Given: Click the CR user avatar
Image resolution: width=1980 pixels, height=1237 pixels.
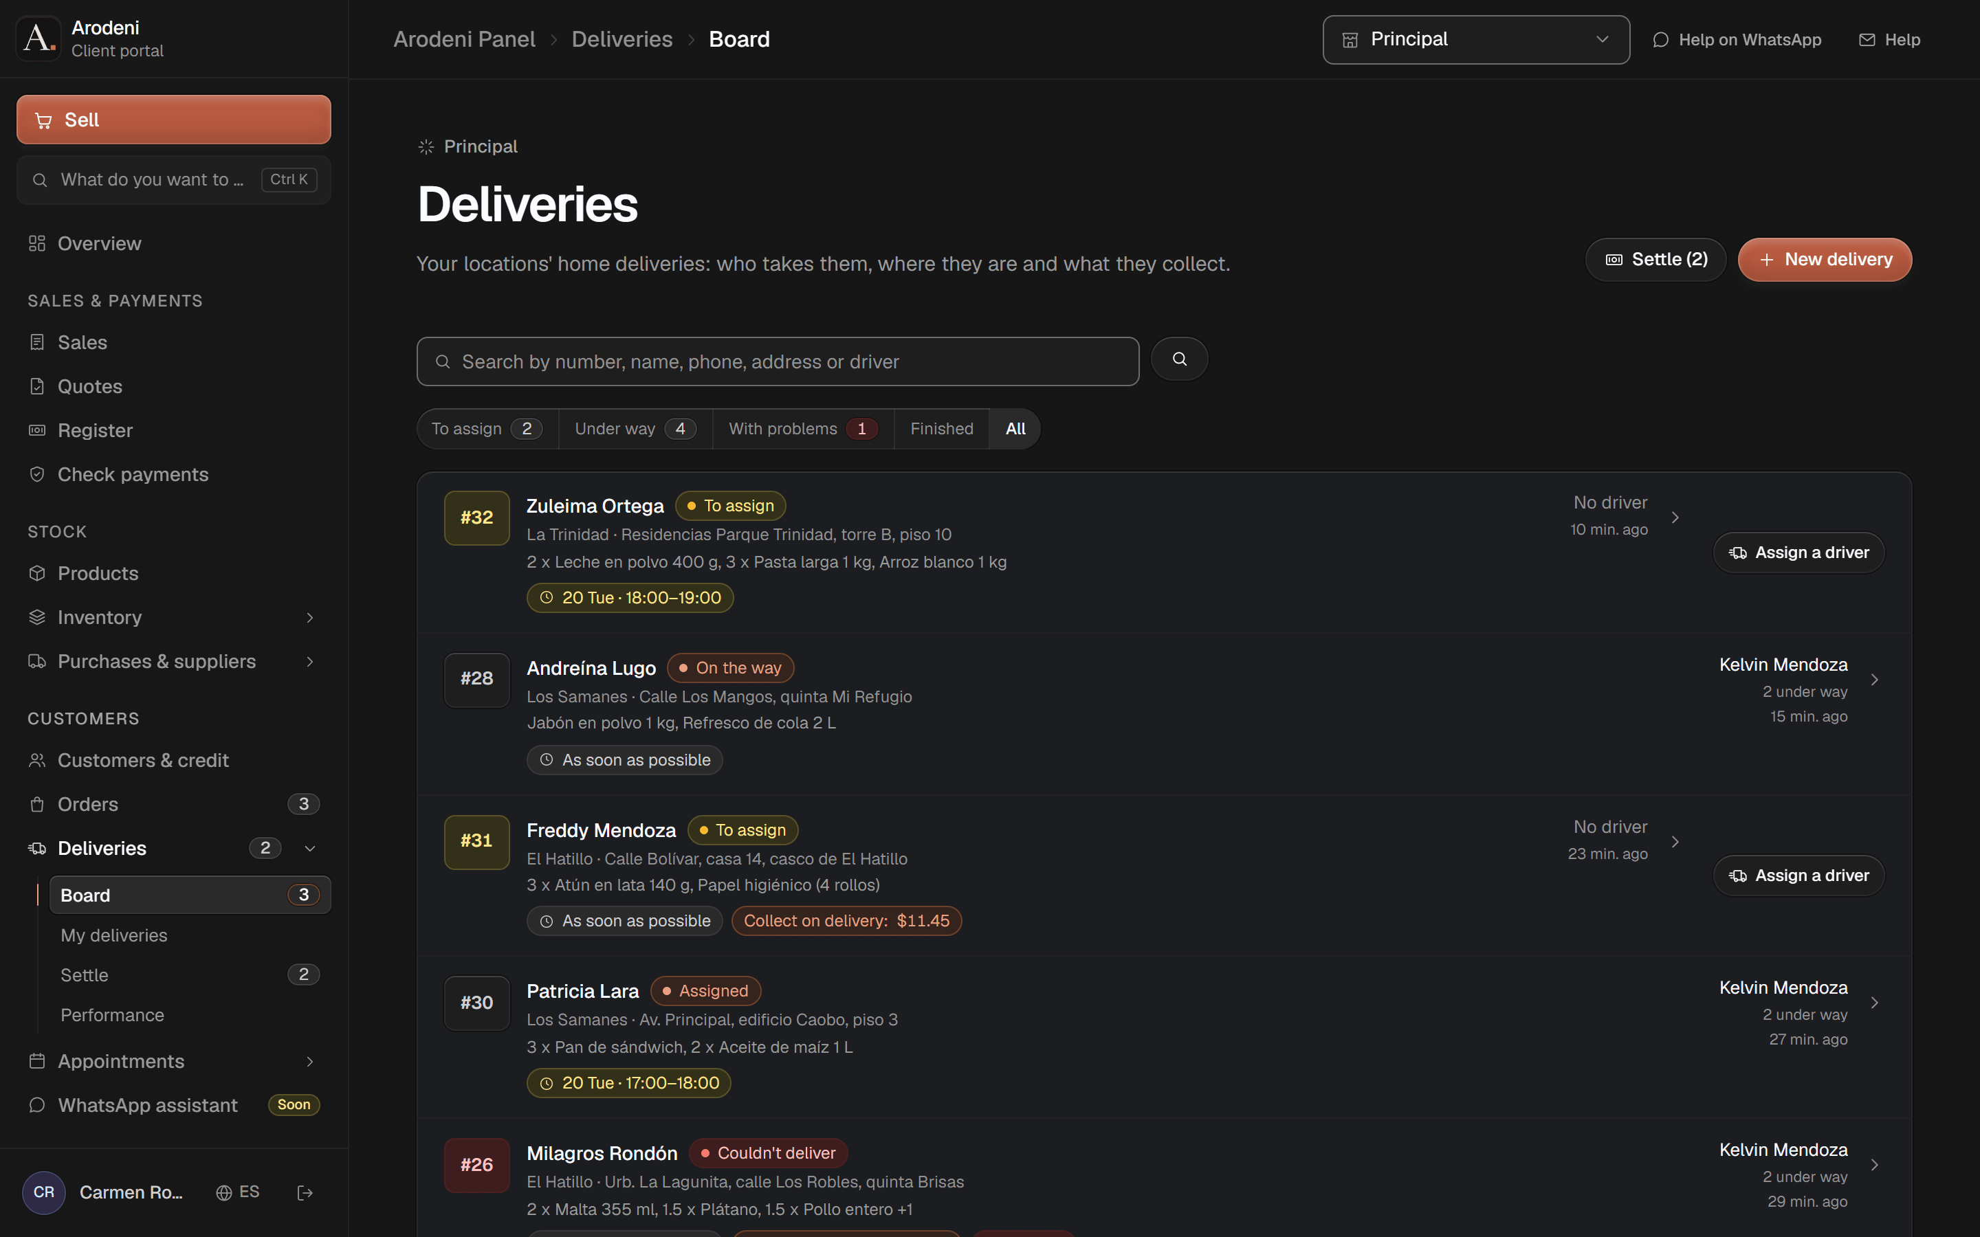Looking at the screenshot, I should coord(44,1193).
